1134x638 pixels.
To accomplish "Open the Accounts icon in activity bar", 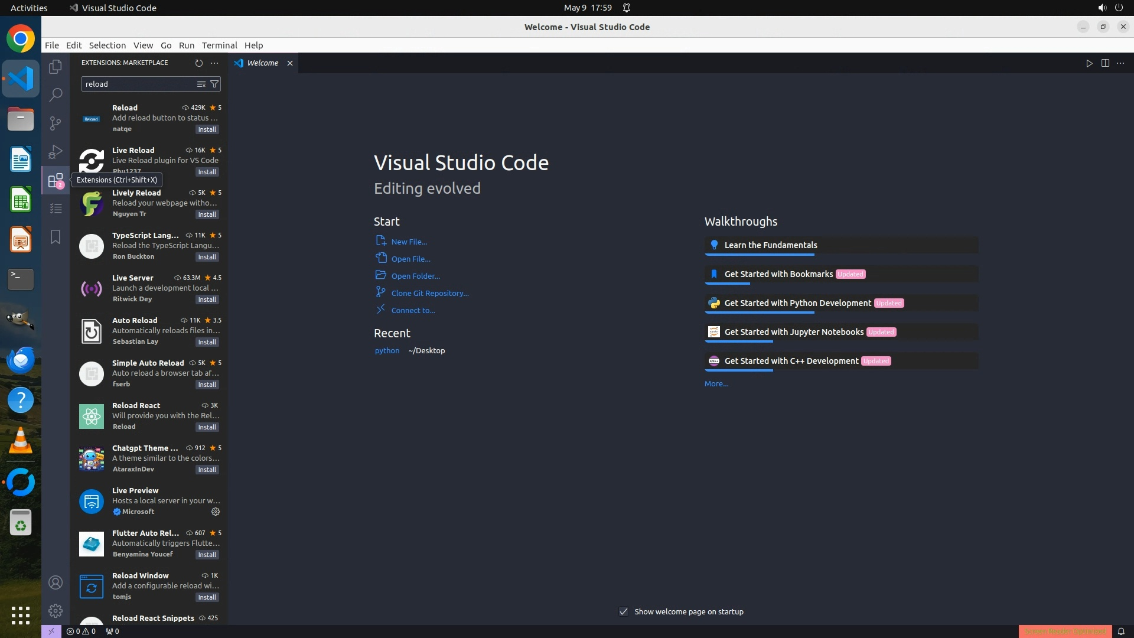I will [x=56, y=582].
